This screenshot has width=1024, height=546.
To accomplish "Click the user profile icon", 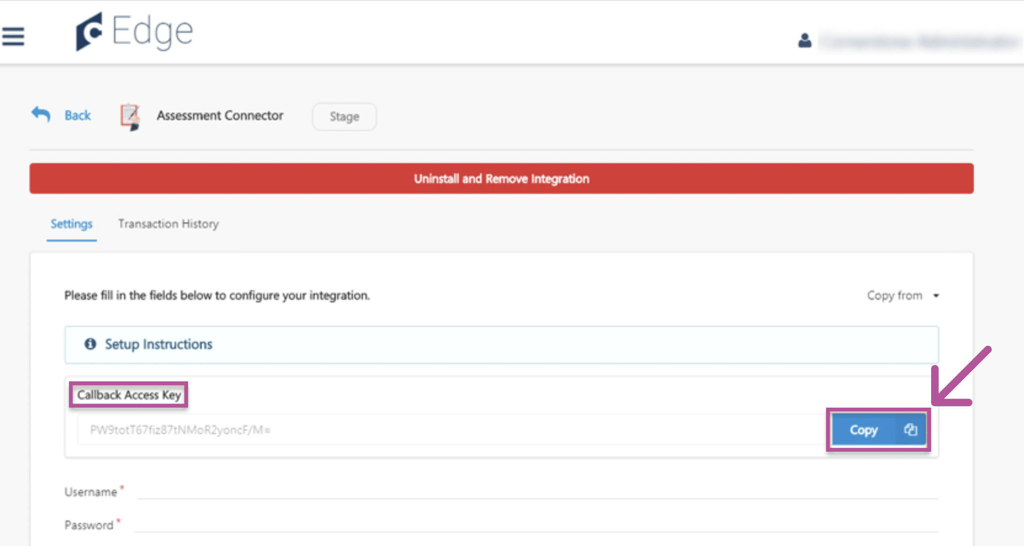I will tap(804, 41).
